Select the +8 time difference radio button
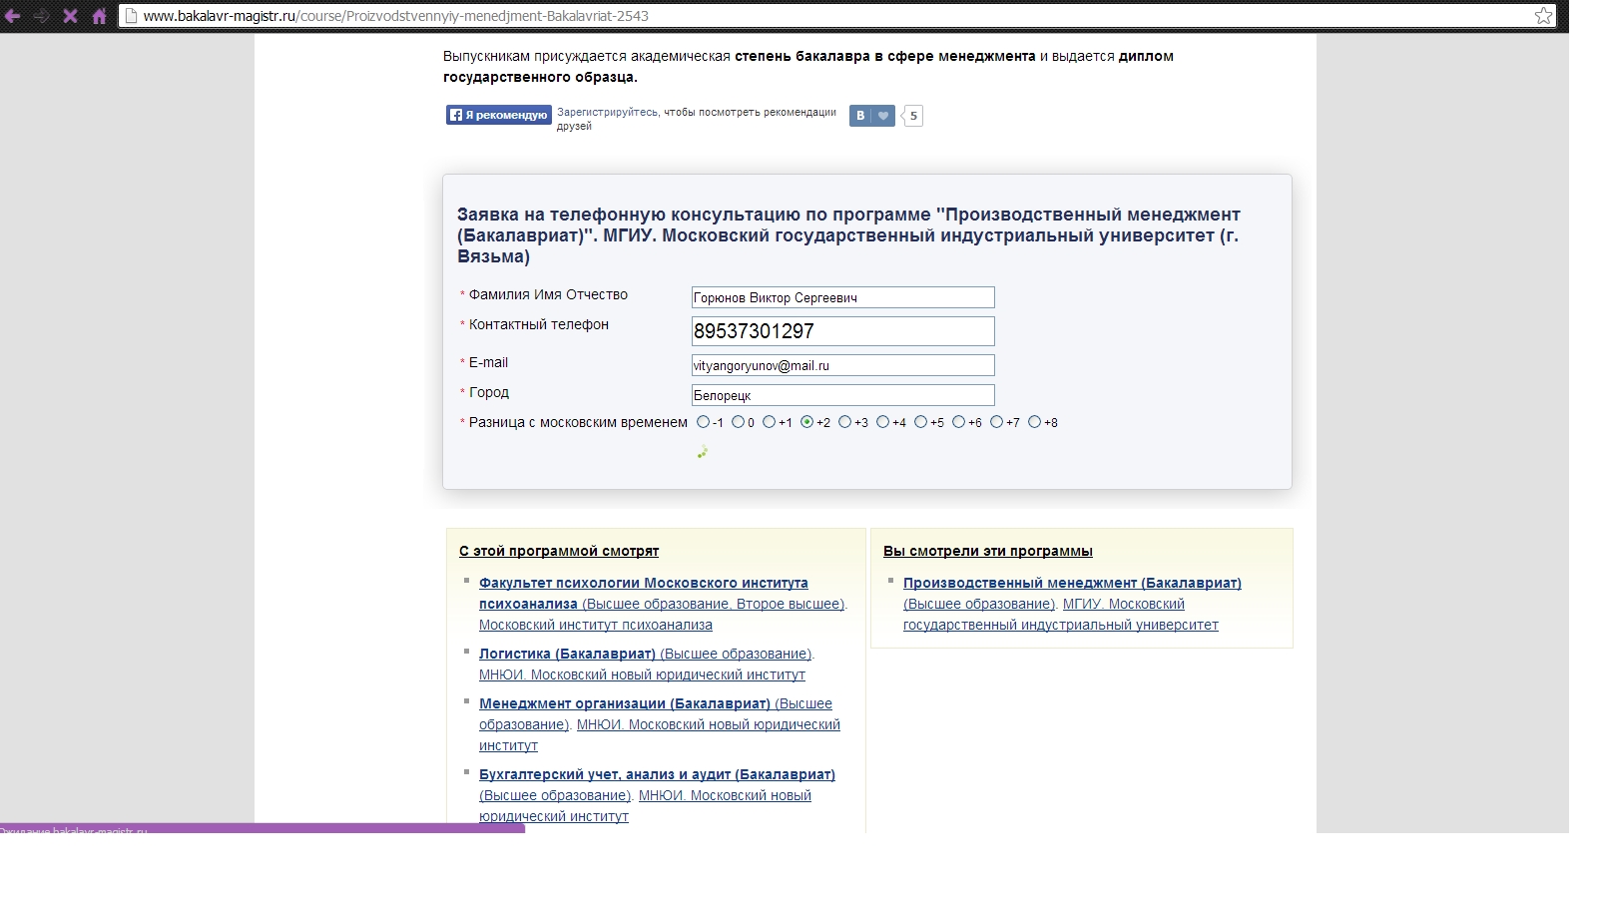Image resolution: width=1597 pixels, height=898 pixels. coord(1034,422)
